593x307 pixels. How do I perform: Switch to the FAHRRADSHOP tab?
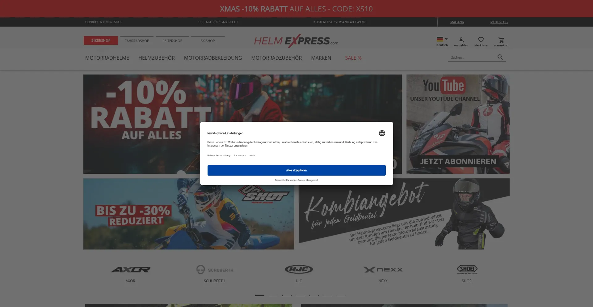[137, 41]
